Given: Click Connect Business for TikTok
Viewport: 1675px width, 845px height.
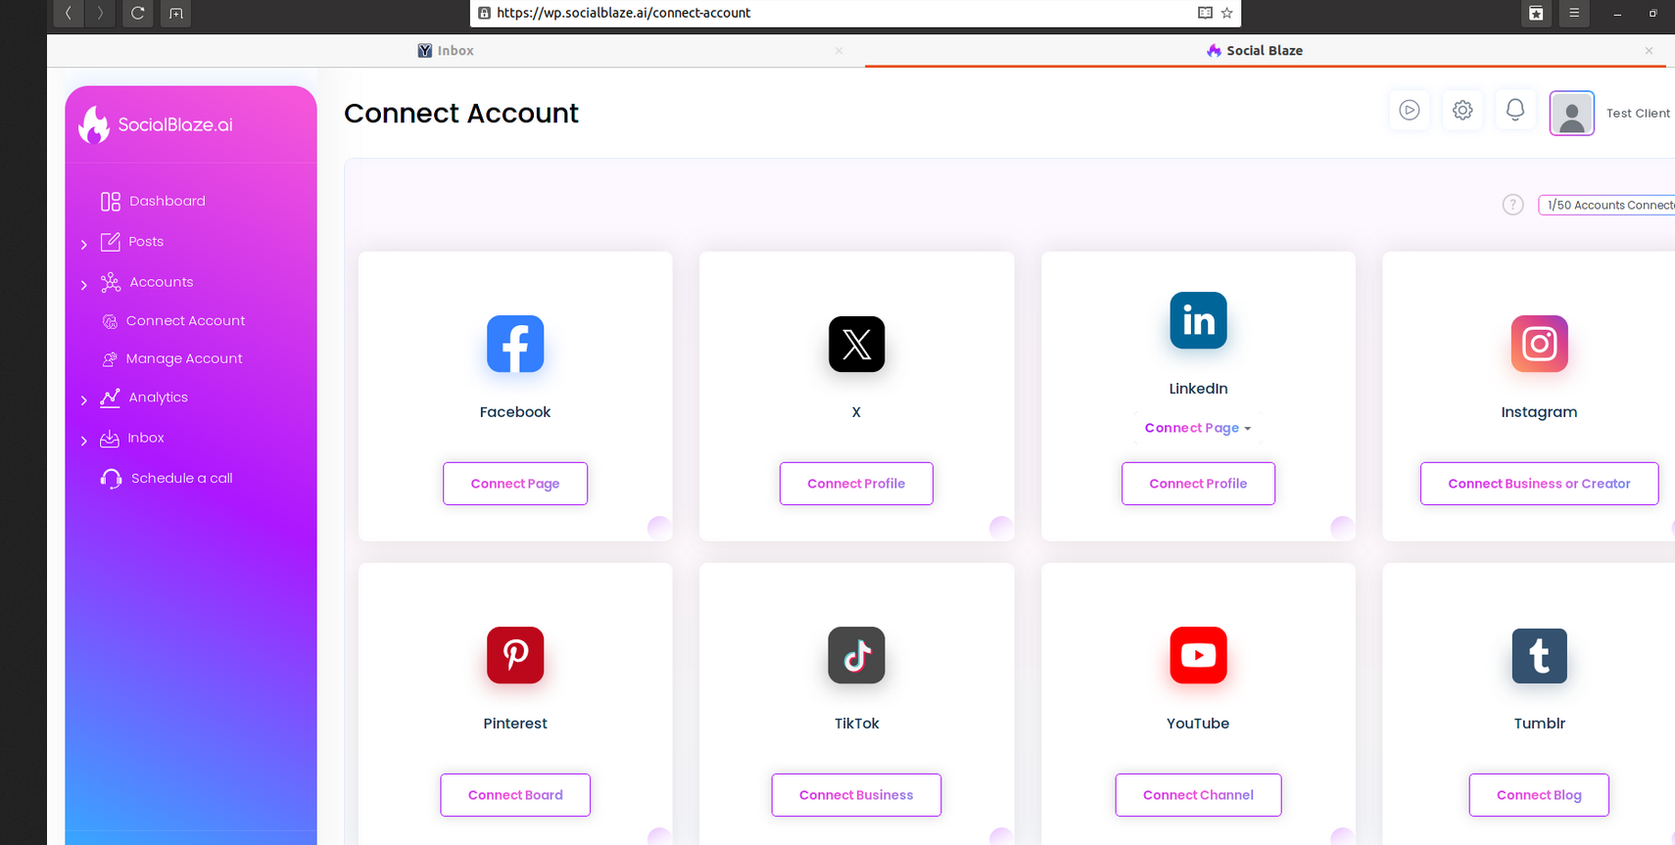Looking at the screenshot, I should (856, 795).
